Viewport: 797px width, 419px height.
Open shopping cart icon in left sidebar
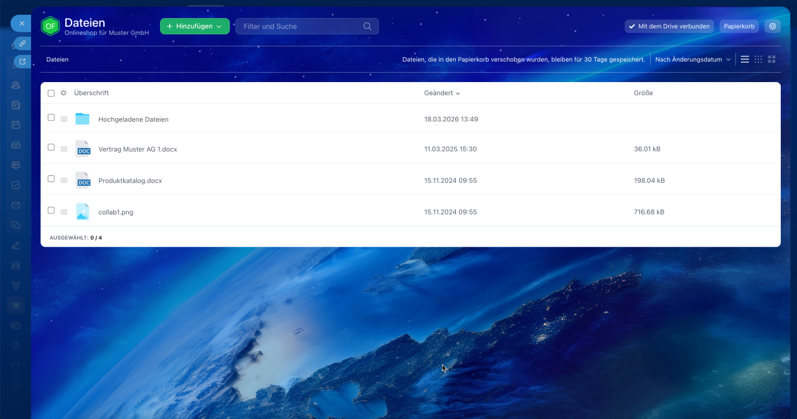click(x=16, y=305)
